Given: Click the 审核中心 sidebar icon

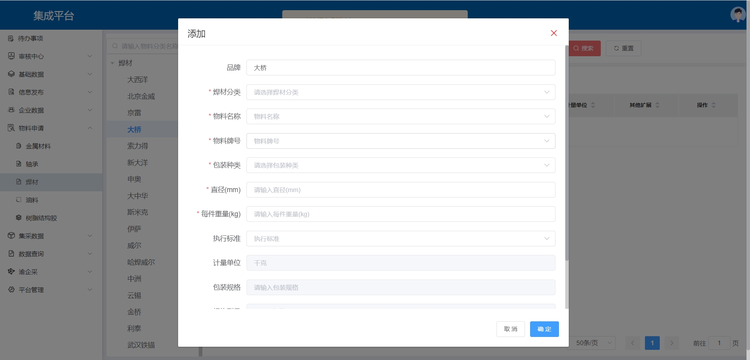Looking at the screenshot, I should click(x=11, y=56).
